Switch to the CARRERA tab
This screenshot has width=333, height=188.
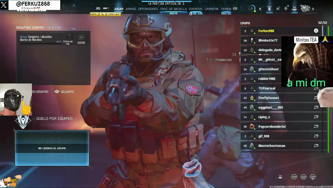point(212,9)
